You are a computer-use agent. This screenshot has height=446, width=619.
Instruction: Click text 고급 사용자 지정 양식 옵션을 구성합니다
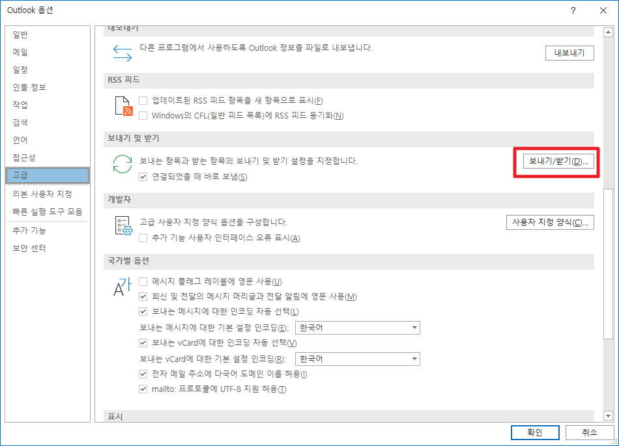point(213,222)
